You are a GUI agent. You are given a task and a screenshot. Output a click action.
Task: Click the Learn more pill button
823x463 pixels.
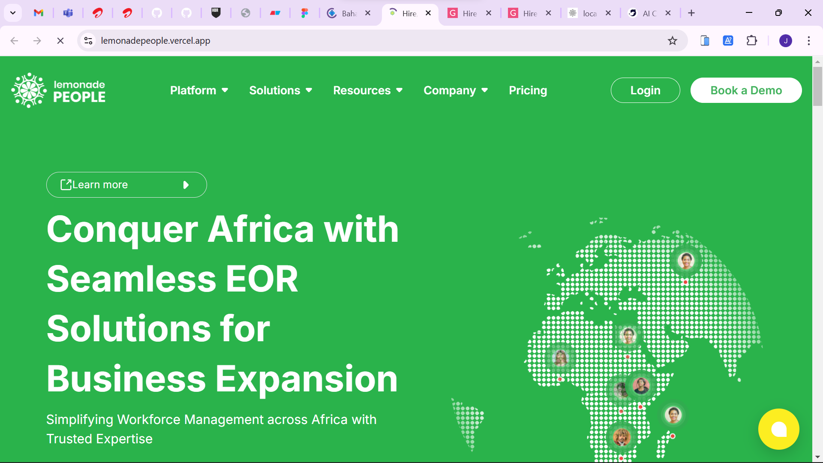point(126,185)
